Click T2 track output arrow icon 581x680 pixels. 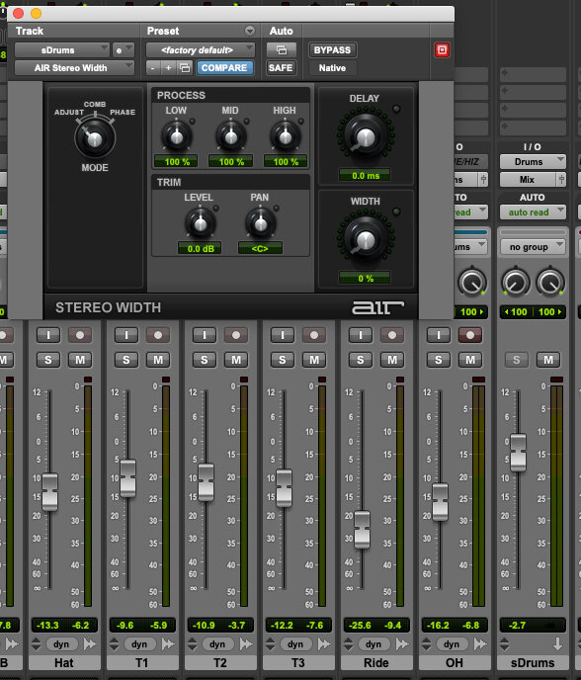click(x=246, y=644)
